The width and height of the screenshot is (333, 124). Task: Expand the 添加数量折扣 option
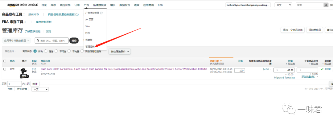point(310,76)
